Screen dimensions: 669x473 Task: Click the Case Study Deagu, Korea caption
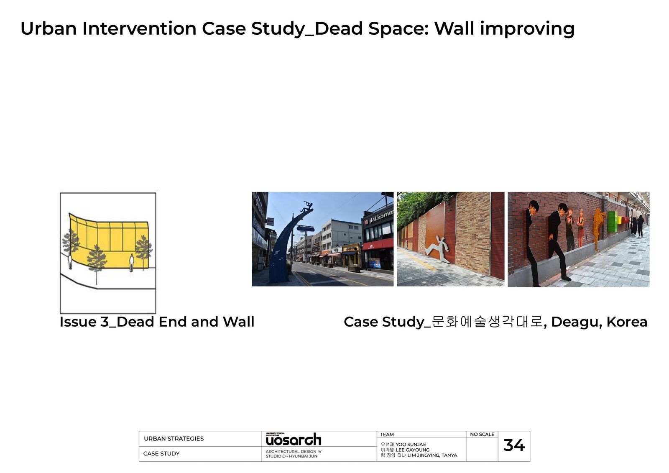[495, 322]
